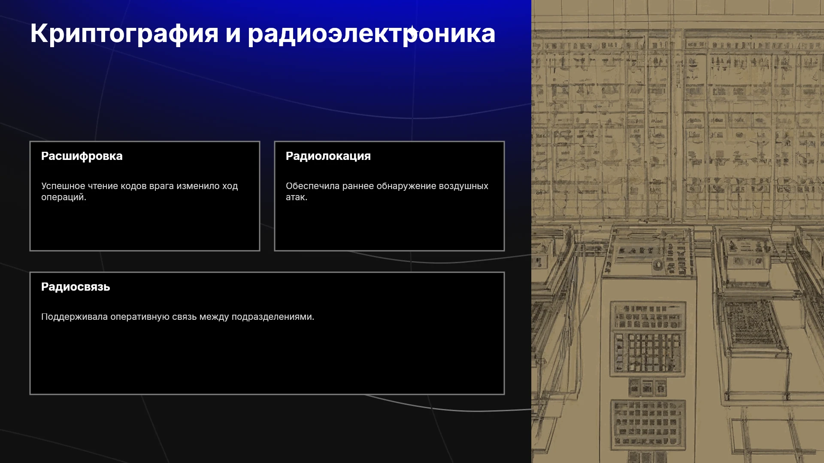Select text about оперативную связь между подразделениями
This screenshot has width=824, height=463.
click(x=178, y=317)
